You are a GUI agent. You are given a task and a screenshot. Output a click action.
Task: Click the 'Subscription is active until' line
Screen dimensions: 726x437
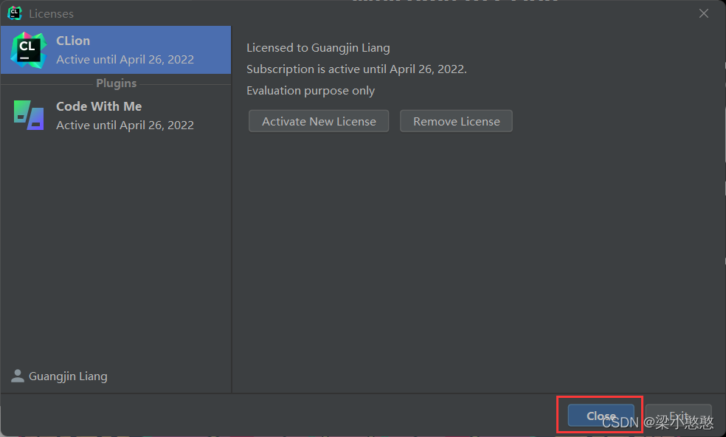coord(356,69)
